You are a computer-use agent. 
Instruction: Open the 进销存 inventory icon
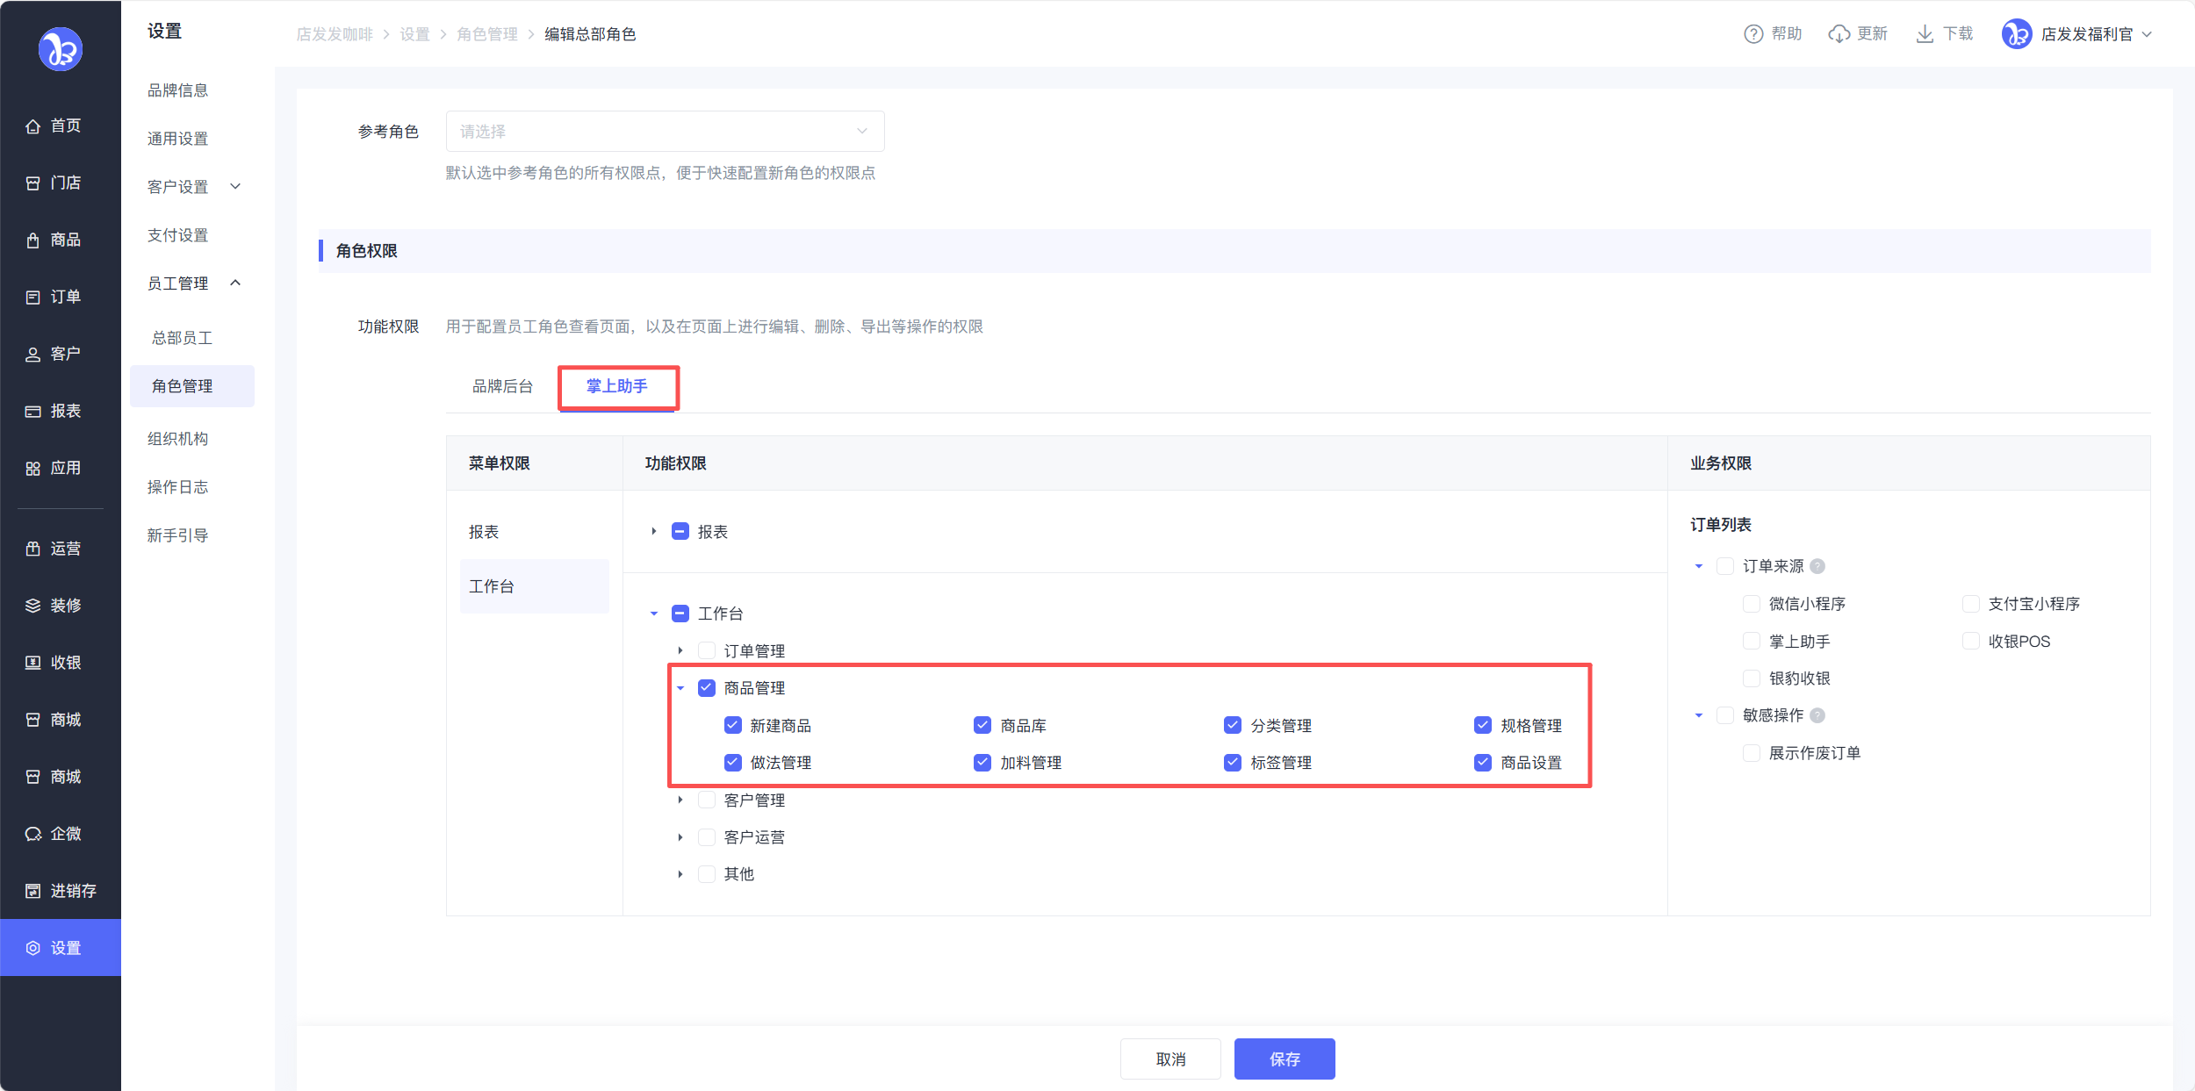pos(33,892)
